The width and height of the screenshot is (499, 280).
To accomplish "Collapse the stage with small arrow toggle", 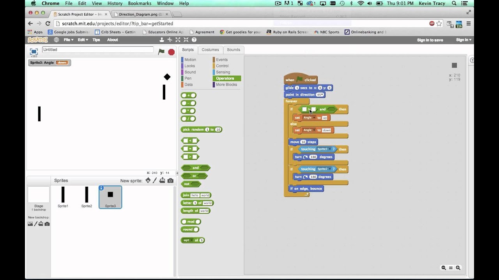I will (x=177, y=173).
